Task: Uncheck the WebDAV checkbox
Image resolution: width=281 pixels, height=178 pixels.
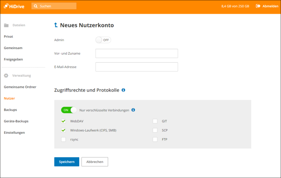Action: (x=63, y=121)
